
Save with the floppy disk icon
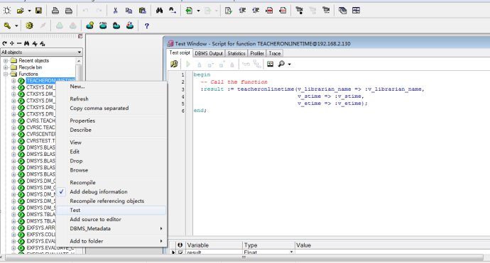click(38, 11)
